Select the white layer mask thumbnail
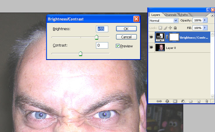Screen dimensions: 215x132 pyautogui.click(x=174, y=37)
